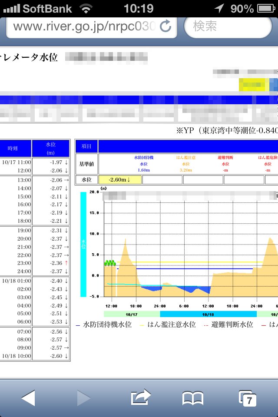Tap 水防団待機 水位 1.60m reference value
Screen dimensions: 278x417
[144, 164]
